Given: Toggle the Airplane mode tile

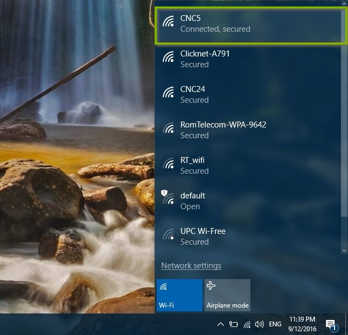Looking at the screenshot, I should coord(227,295).
